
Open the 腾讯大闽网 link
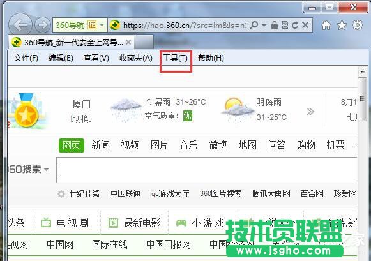coord(271,193)
